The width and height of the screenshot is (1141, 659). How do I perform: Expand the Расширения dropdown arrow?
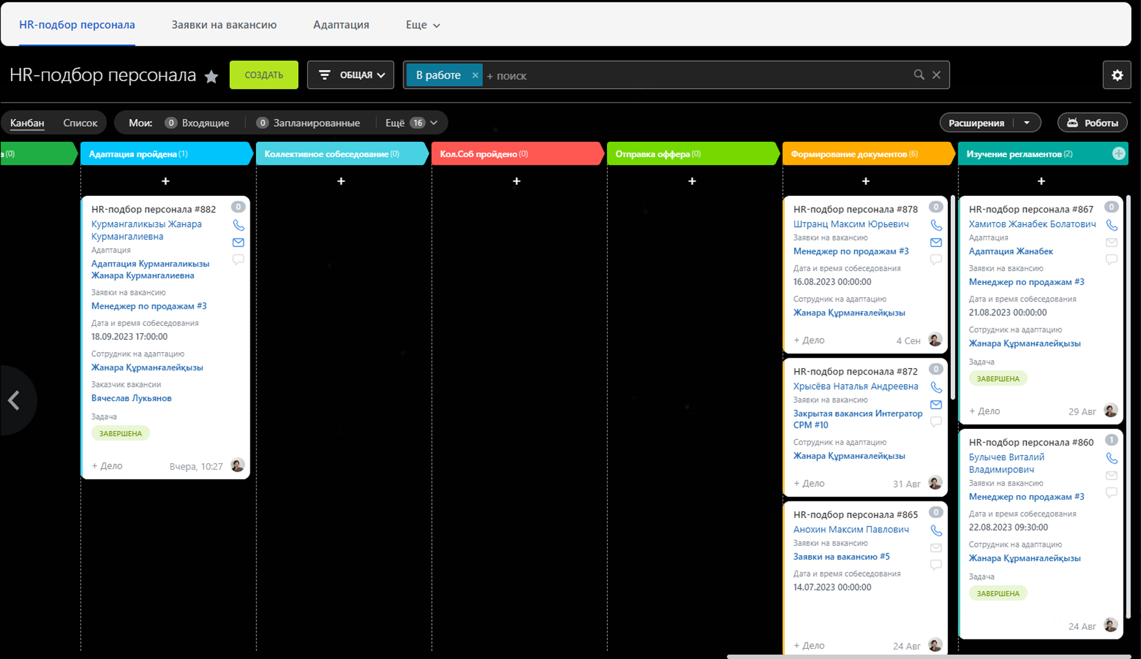(x=1027, y=123)
